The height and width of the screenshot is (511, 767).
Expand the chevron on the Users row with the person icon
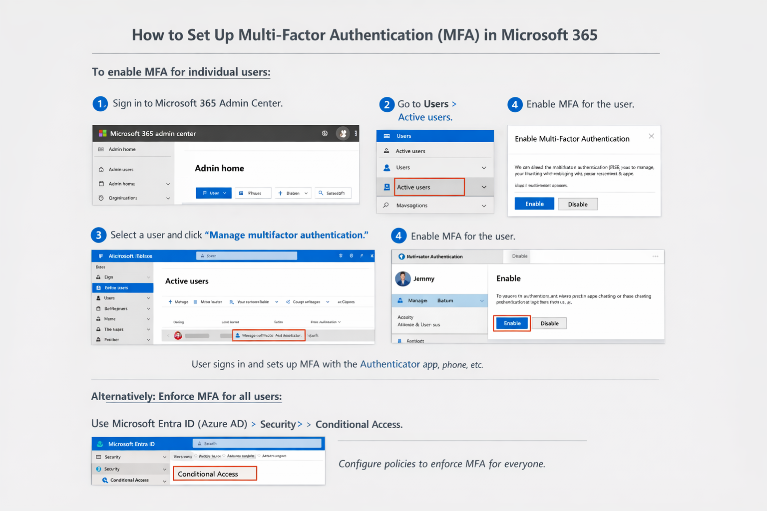pyautogui.click(x=484, y=168)
